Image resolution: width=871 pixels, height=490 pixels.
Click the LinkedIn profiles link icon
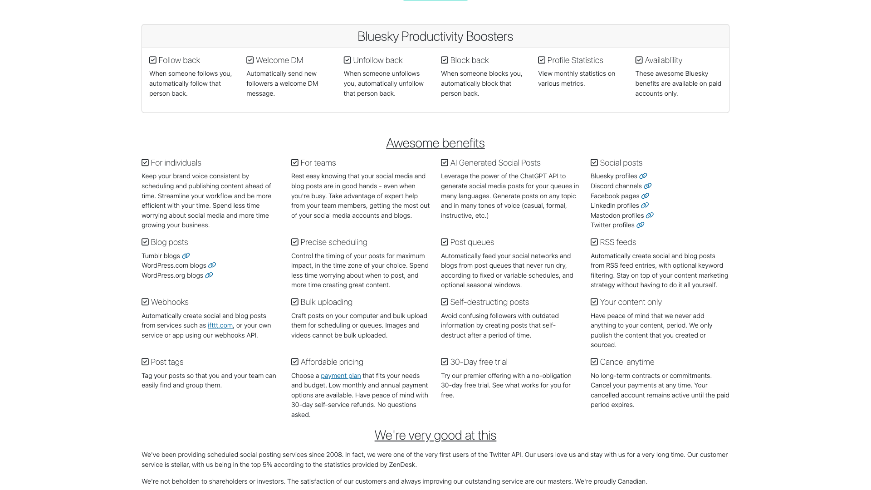(x=646, y=206)
